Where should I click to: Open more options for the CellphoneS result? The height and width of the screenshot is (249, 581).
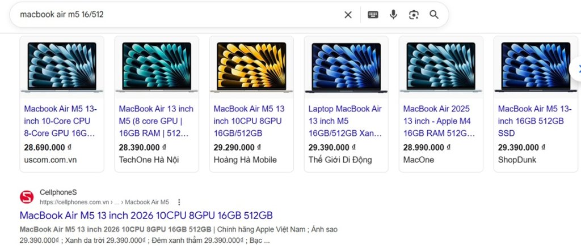[x=179, y=202]
